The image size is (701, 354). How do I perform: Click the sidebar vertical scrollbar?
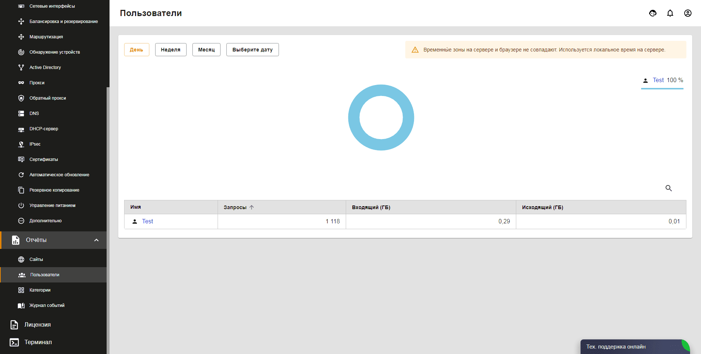[x=108, y=220]
